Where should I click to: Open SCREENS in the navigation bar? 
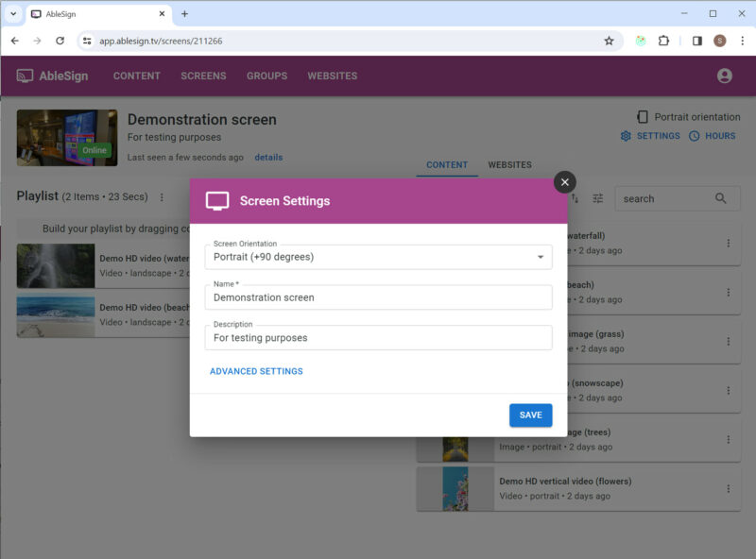[x=203, y=76]
